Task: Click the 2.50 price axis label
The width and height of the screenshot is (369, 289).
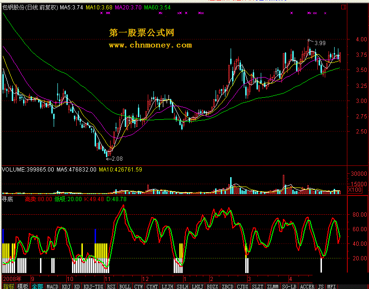Action: click(x=361, y=132)
